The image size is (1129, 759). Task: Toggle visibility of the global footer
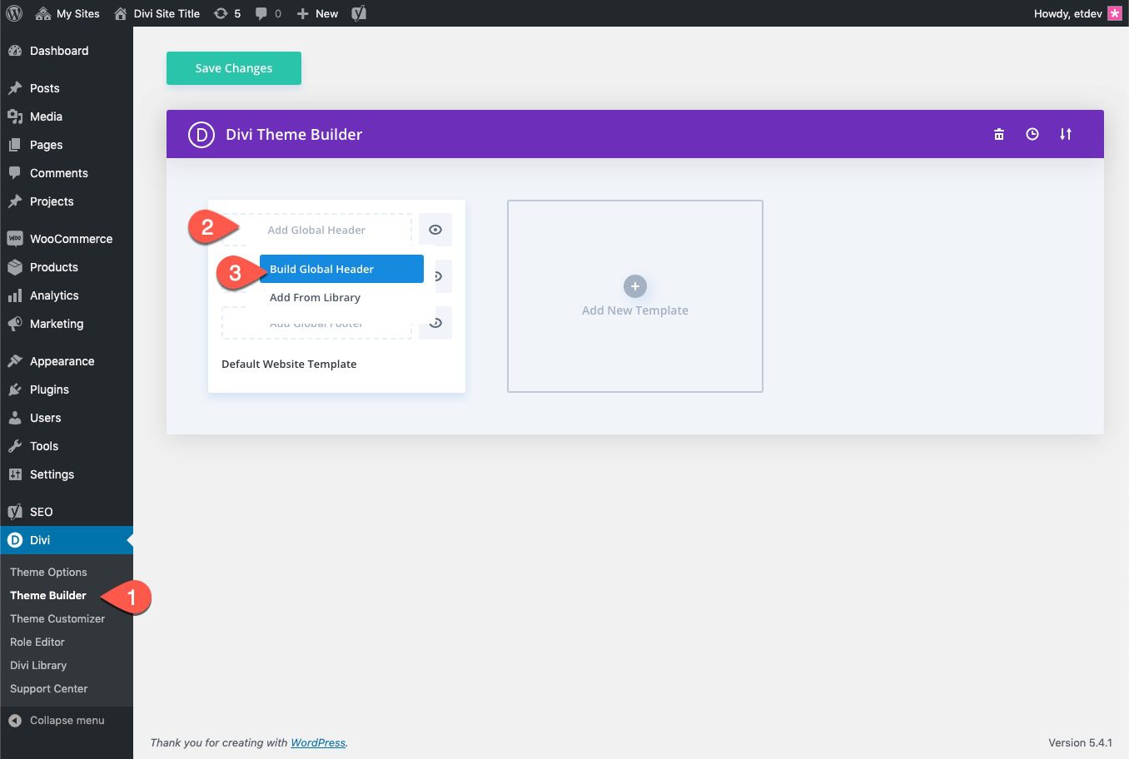tap(435, 323)
